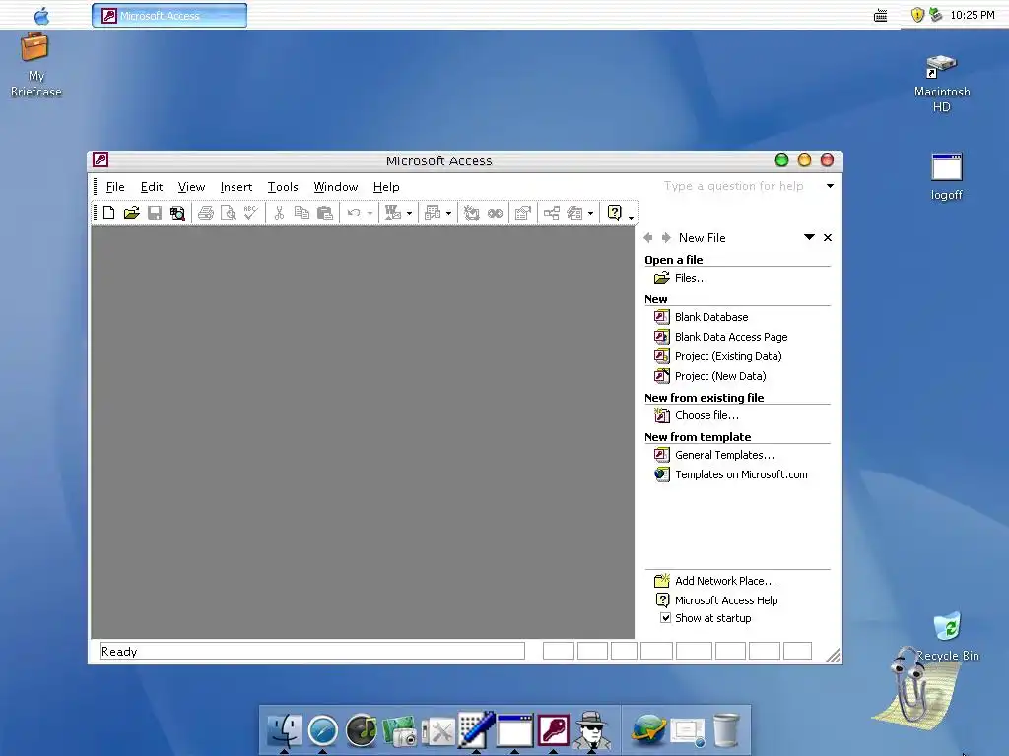Open the Toolbar Options arrow after Help icon
1009x756 pixels.
pos(632,216)
